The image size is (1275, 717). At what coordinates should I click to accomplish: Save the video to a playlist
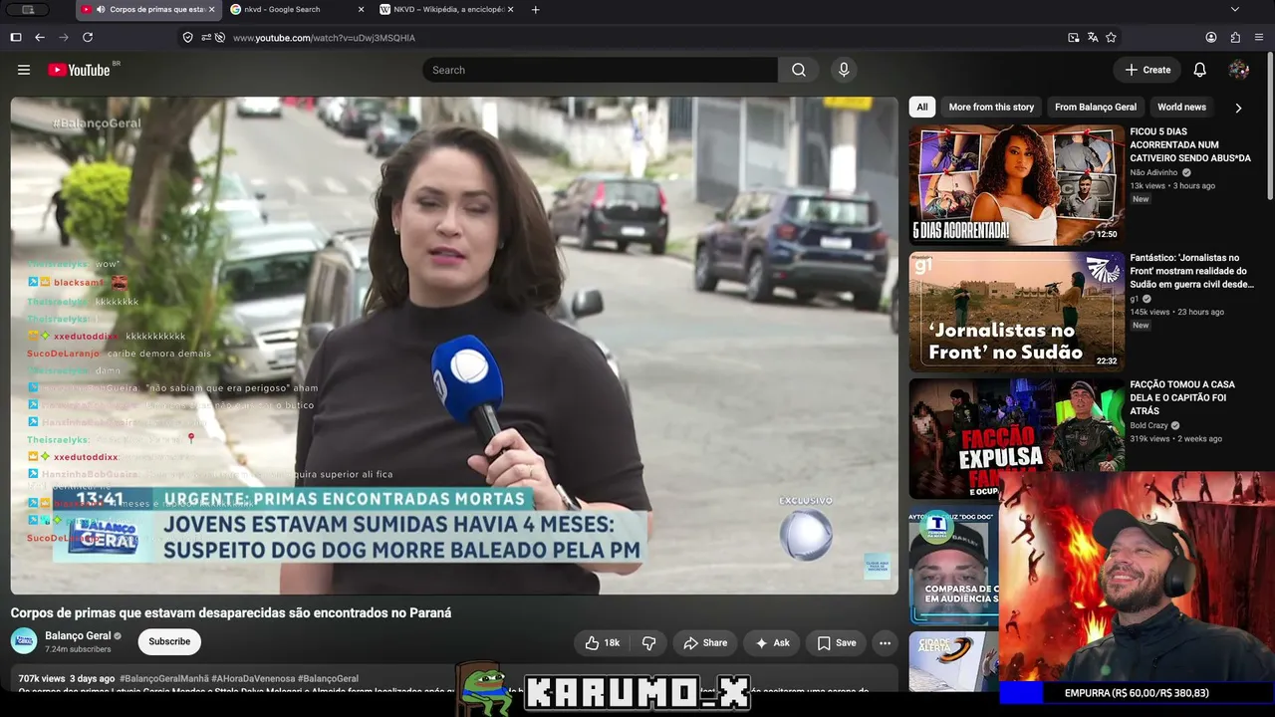tap(837, 643)
